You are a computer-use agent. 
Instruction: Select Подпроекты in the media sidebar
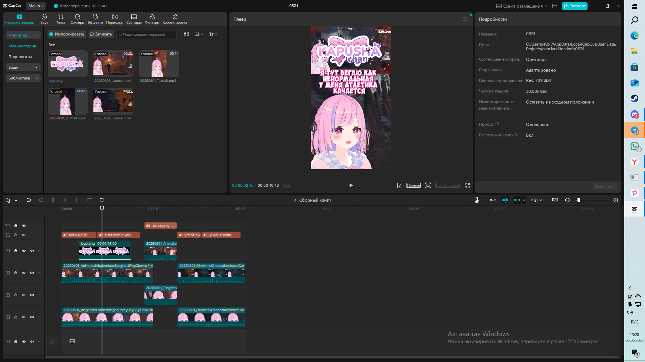(x=20, y=57)
